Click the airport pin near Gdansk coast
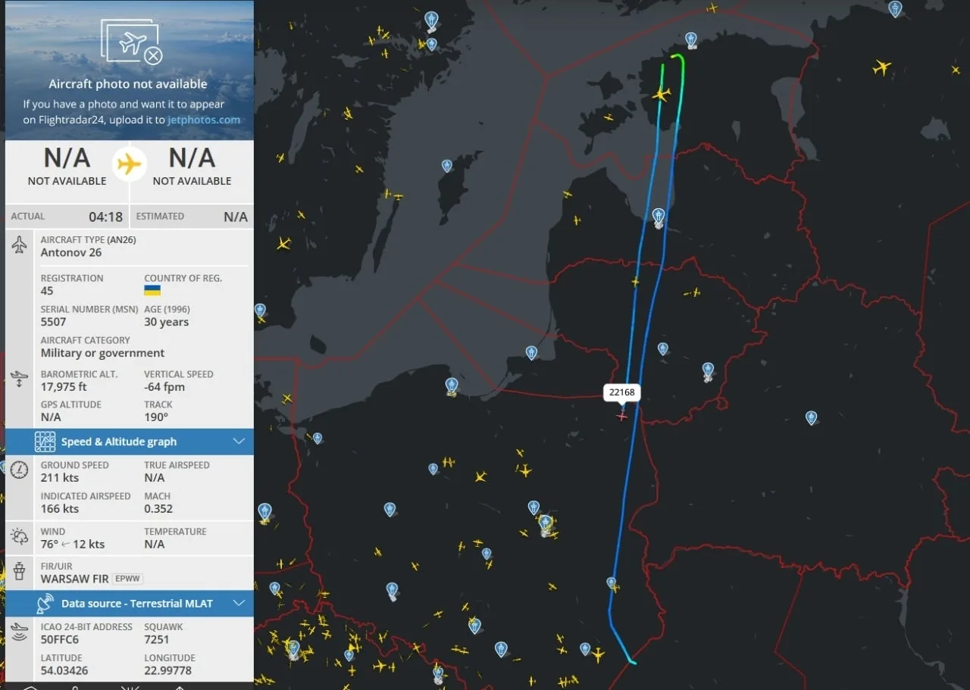This screenshot has width=970, height=690. (452, 386)
